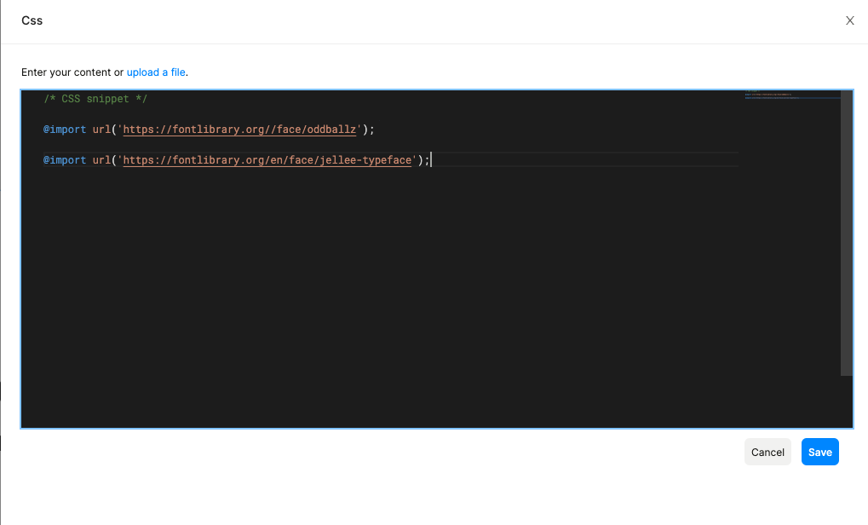Screen dimensions: 868x525
Task: Click the jellee-typeface font URL in code
Action: pyautogui.click(x=268, y=160)
